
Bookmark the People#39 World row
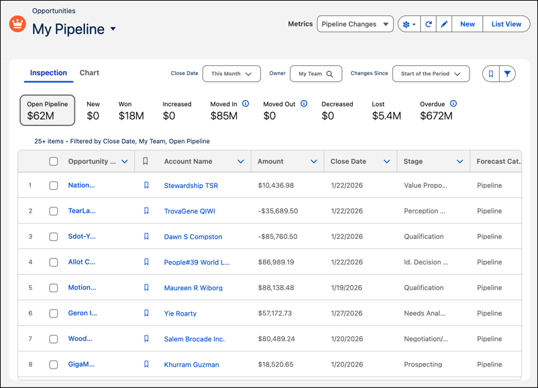click(x=146, y=262)
